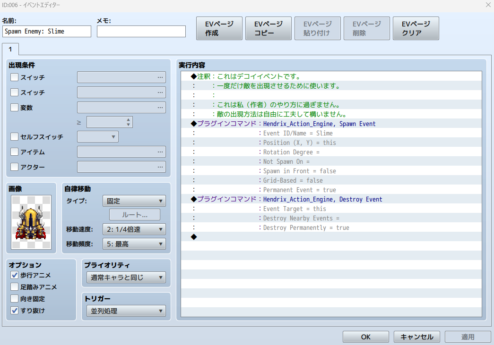Image resolution: width=494 pixels, height=345 pixels.
Task: Open the アクター selector ellipsis
Action: tap(160, 167)
